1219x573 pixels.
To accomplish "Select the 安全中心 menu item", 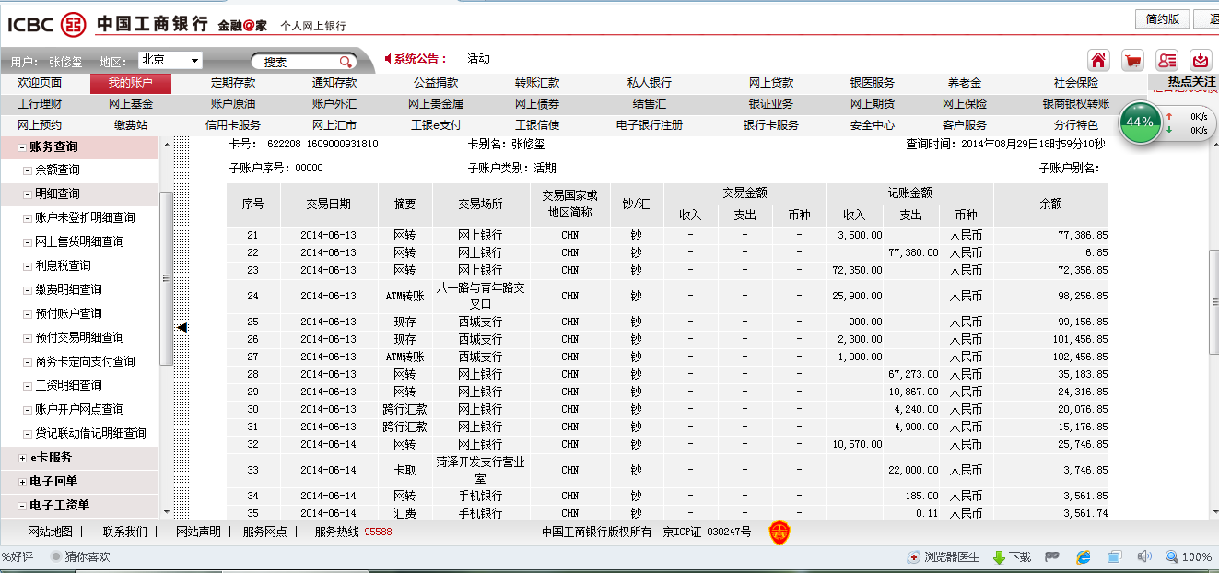I will pos(873,125).
